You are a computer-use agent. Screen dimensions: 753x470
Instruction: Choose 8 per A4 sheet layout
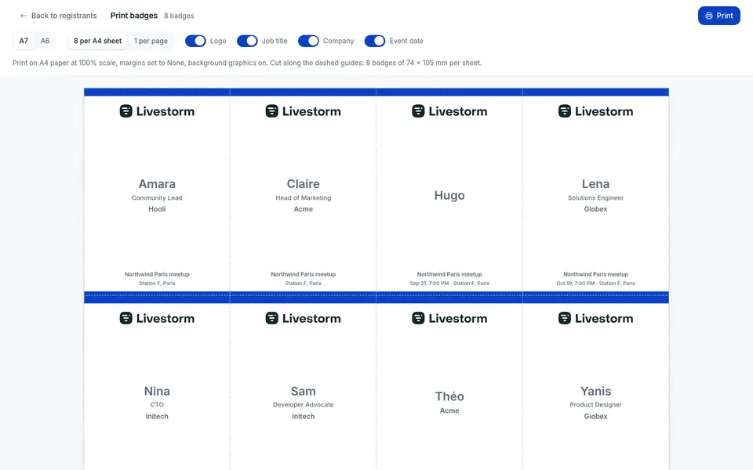coord(97,41)
